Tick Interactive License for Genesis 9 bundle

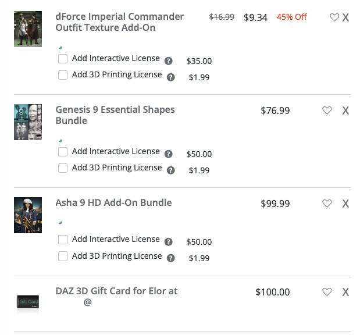(63, 152)
